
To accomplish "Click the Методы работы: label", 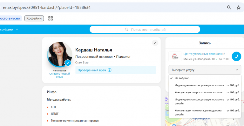I will pyautogui.click(x=59, y=100).
